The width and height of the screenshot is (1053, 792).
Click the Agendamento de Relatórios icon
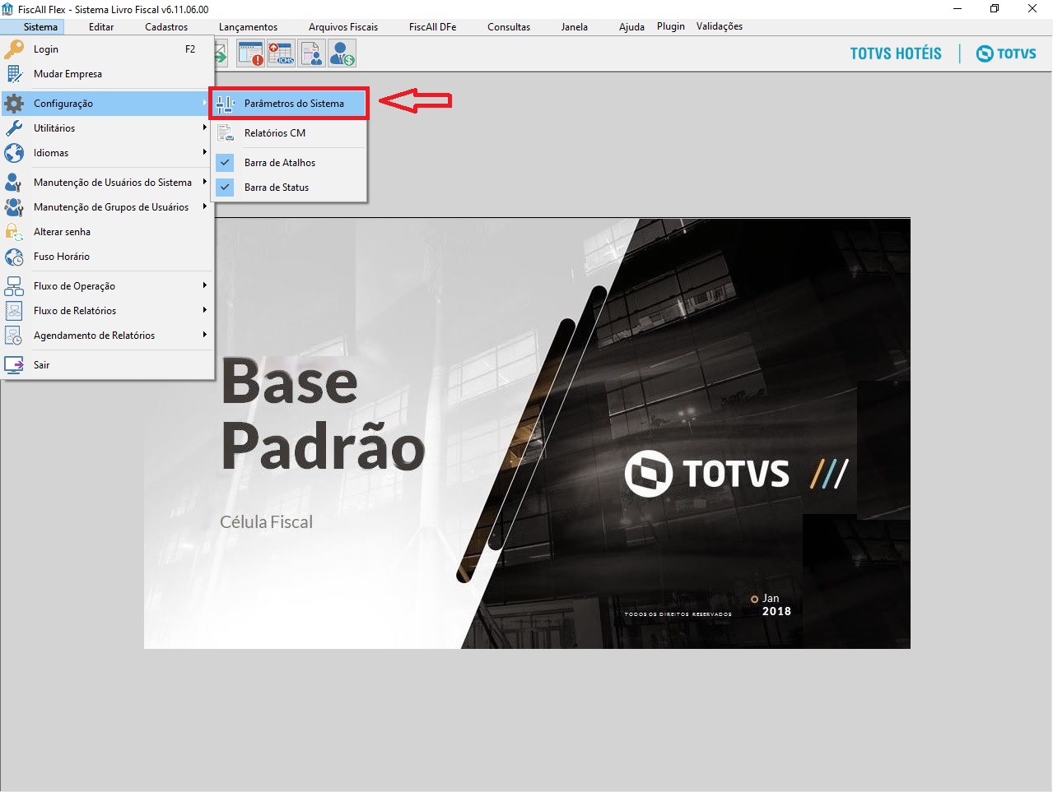coord(14,336)
